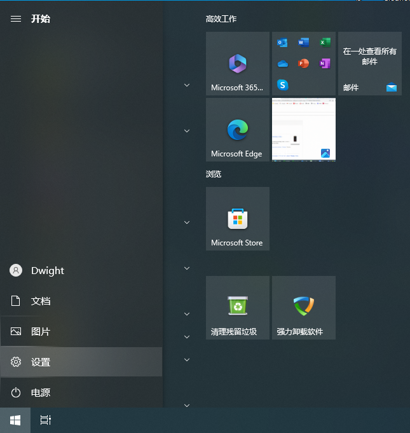This screenshot has width=410, height=433.
Task: Launch PowerPoint from the Office folder tile
Action: pyautogui.click(x=303, y=64)
